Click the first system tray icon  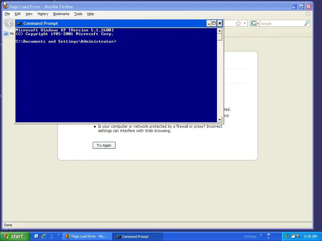(287, 236)
